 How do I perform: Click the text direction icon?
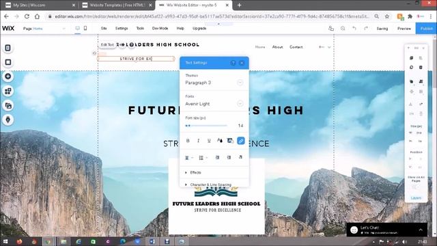pyautogui.click(x=240, y=157)
